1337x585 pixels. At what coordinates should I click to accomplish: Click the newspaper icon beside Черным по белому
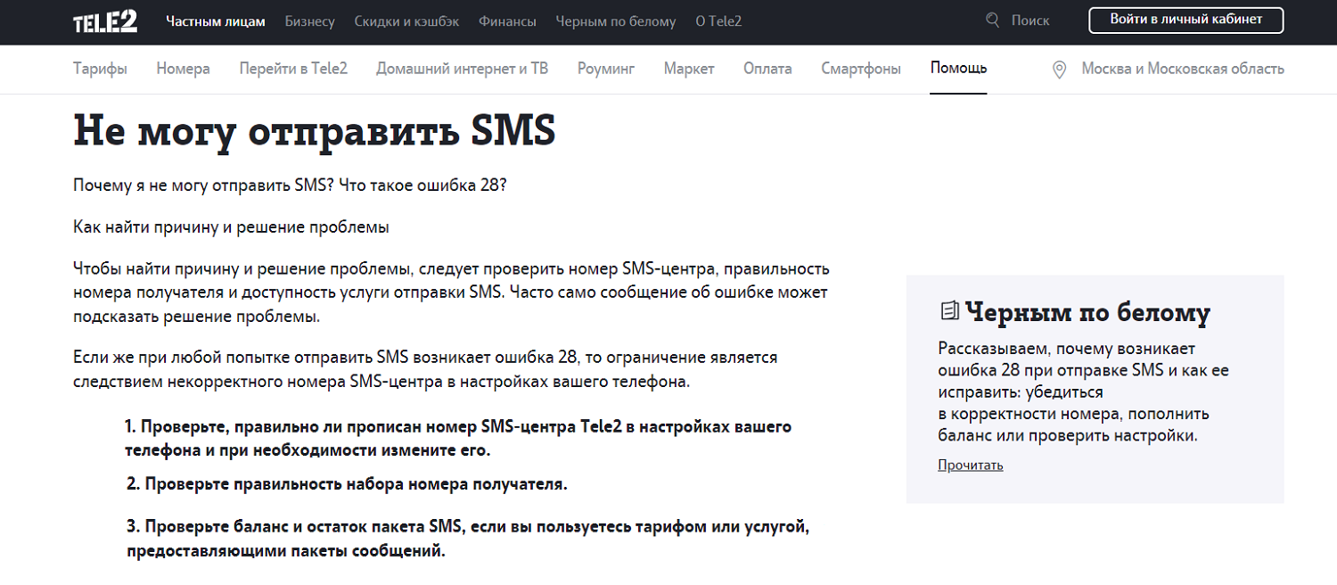[950, 311]
